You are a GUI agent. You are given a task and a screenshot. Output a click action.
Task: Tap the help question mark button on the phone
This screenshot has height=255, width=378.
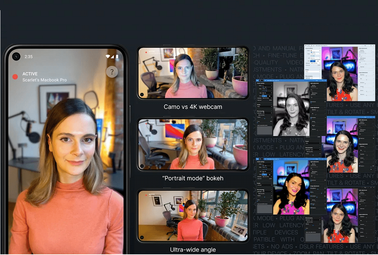(x=112, y=72)
